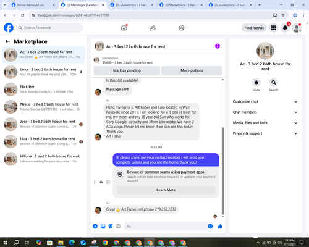Screen dimensions: 309x247
Task: Reply to the message using the arrow icon
Action: (101, 182)
